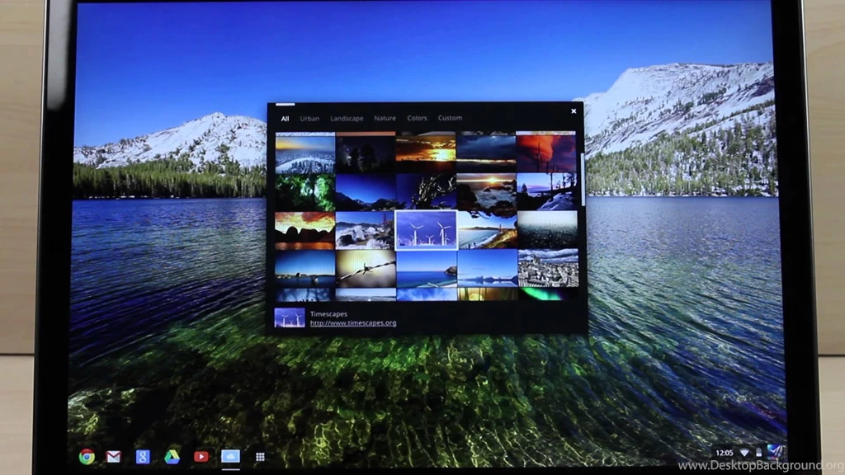Open the Landscape tab
The height and width of the screenshot is (475, 845).
coord(347,118)
